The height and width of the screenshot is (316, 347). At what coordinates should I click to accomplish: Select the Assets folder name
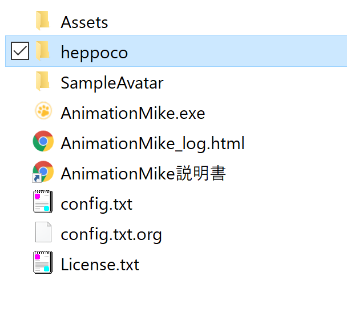pyautogui.click(x=84, y=22)
